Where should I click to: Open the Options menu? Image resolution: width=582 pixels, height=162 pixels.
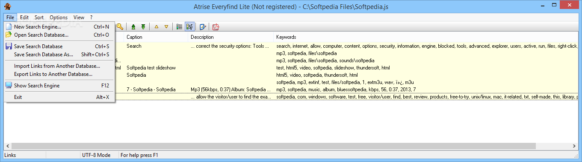point(59,17)
